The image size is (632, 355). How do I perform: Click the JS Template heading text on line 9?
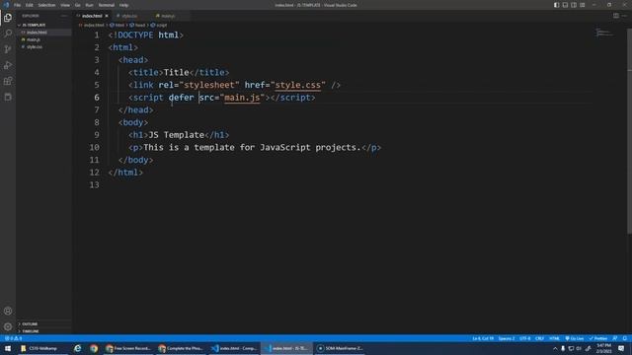pos(176,135)
